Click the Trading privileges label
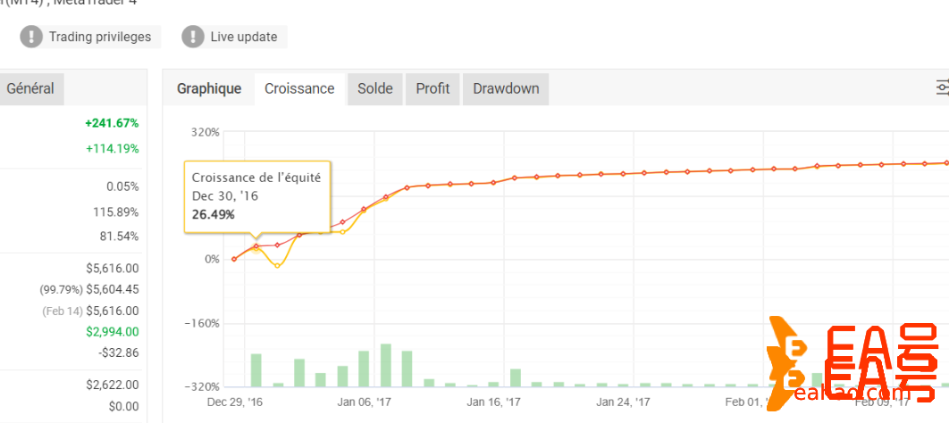The image size is (949, 423). click(x=101, y=37)
